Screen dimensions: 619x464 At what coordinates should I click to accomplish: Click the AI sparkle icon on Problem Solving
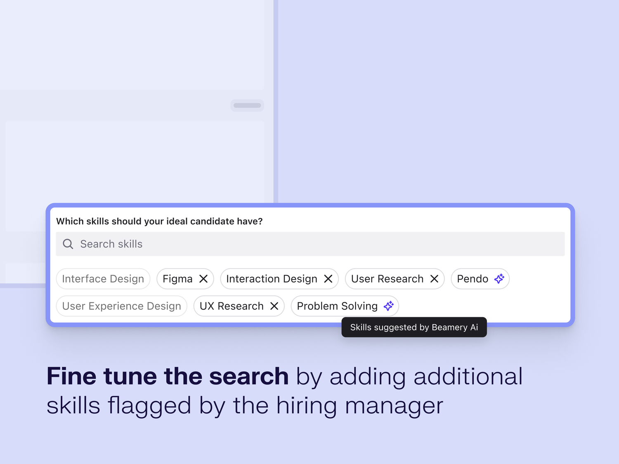coord(388,306)
